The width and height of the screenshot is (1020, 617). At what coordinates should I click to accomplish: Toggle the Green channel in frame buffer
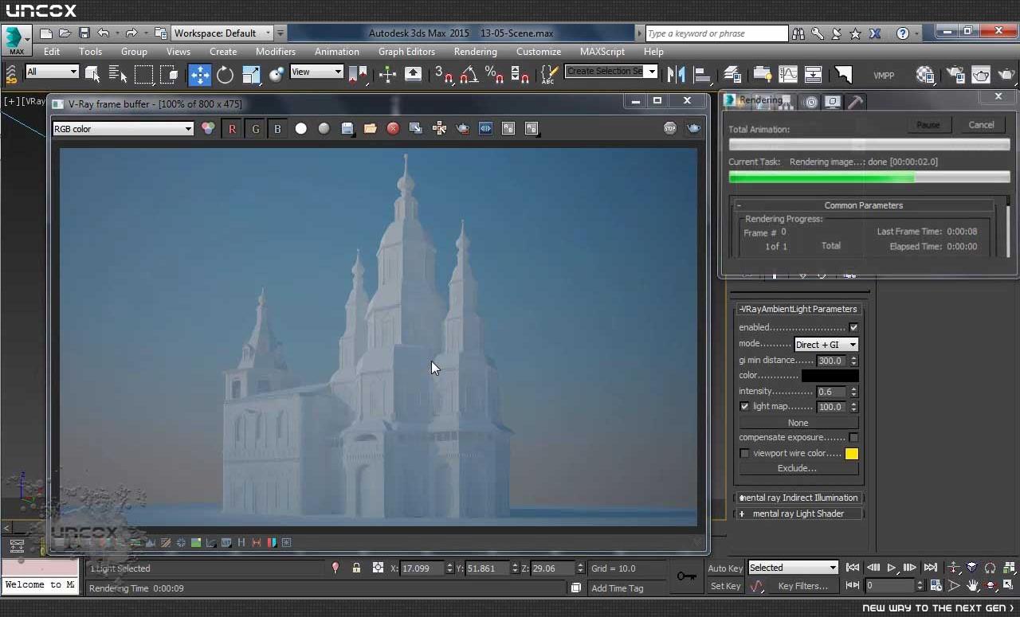click(x=255, y=128)
